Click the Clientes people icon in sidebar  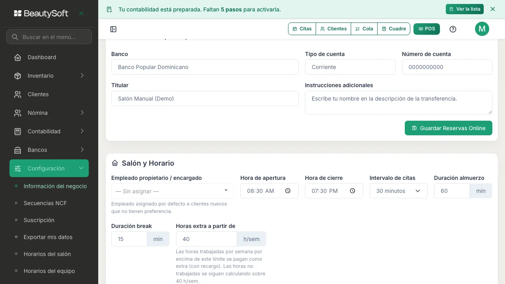pos(18,94)
